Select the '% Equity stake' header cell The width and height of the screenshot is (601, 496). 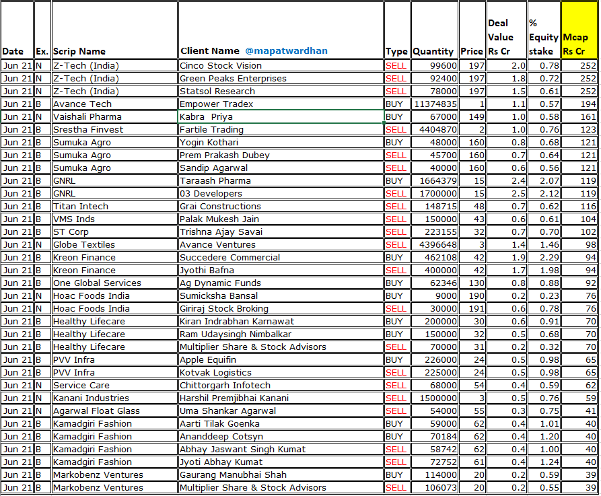click(544, 30)
